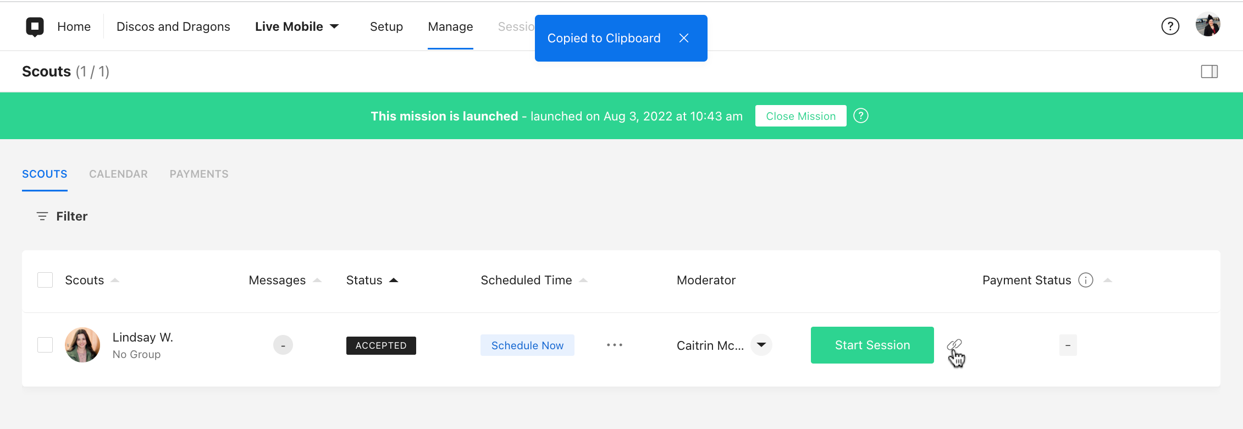Check the Lindsay W. row checkbox
1243x429 pixels.
tap(45, 345)
